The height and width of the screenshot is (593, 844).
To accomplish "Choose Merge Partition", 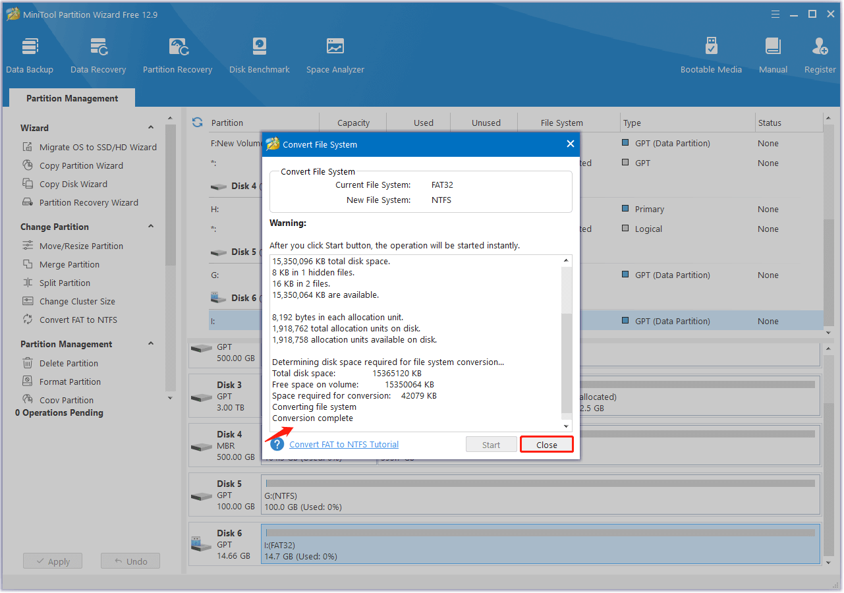I will tap(69, 264).
